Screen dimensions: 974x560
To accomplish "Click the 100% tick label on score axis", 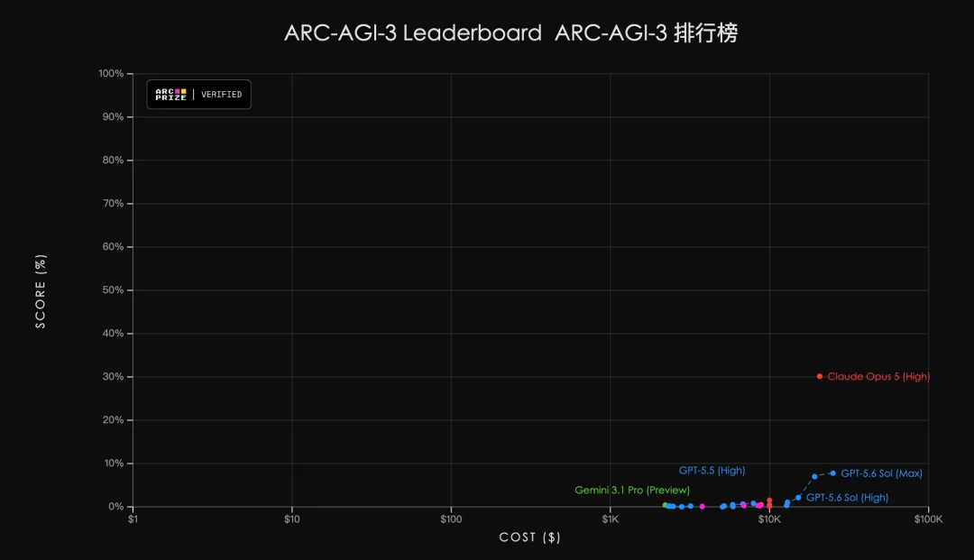I will [111, 73].
